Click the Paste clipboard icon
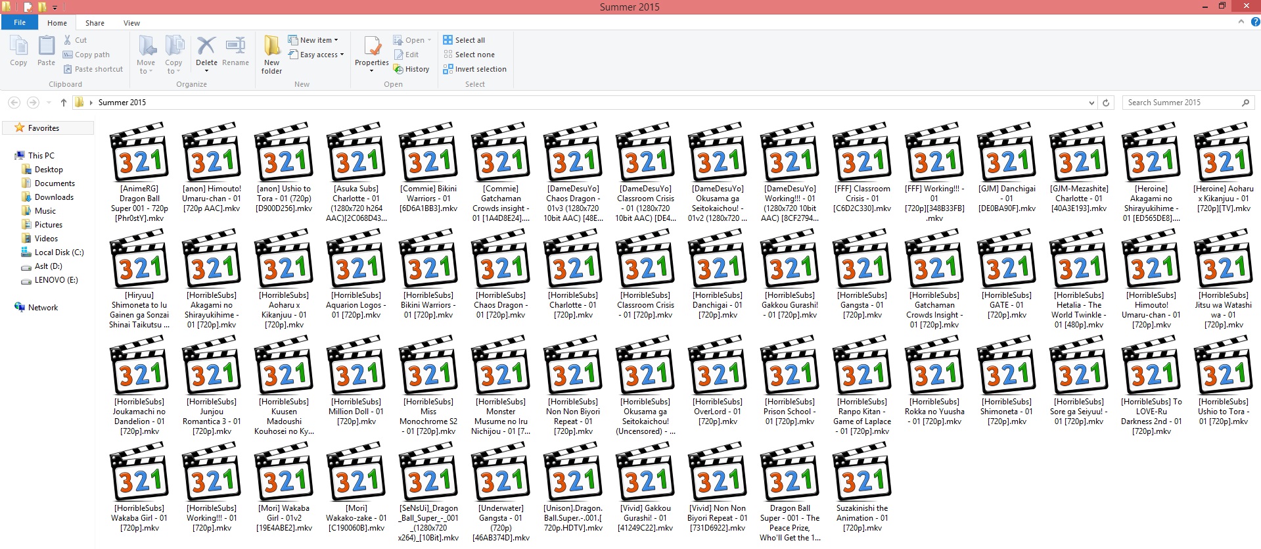The height and width of the screenshot is (549, 1261). (46, 51)
